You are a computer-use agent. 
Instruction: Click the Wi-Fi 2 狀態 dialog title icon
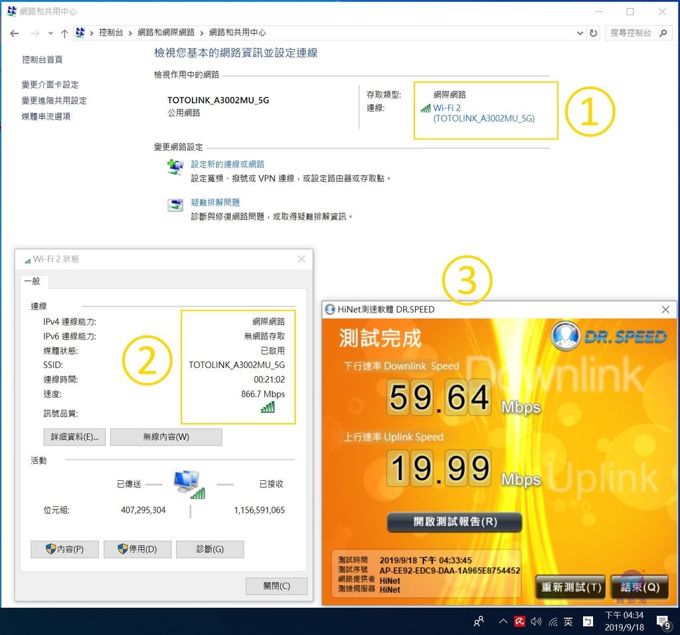[x=27, y=260]
